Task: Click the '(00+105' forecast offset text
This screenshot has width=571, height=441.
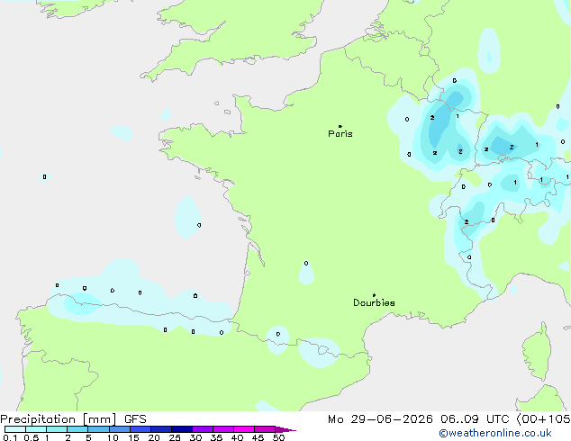Action: [x=543, y=419]
